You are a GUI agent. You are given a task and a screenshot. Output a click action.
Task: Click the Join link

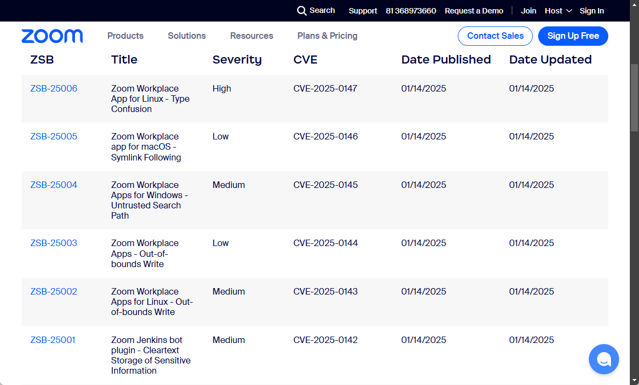tap(528, 11)
